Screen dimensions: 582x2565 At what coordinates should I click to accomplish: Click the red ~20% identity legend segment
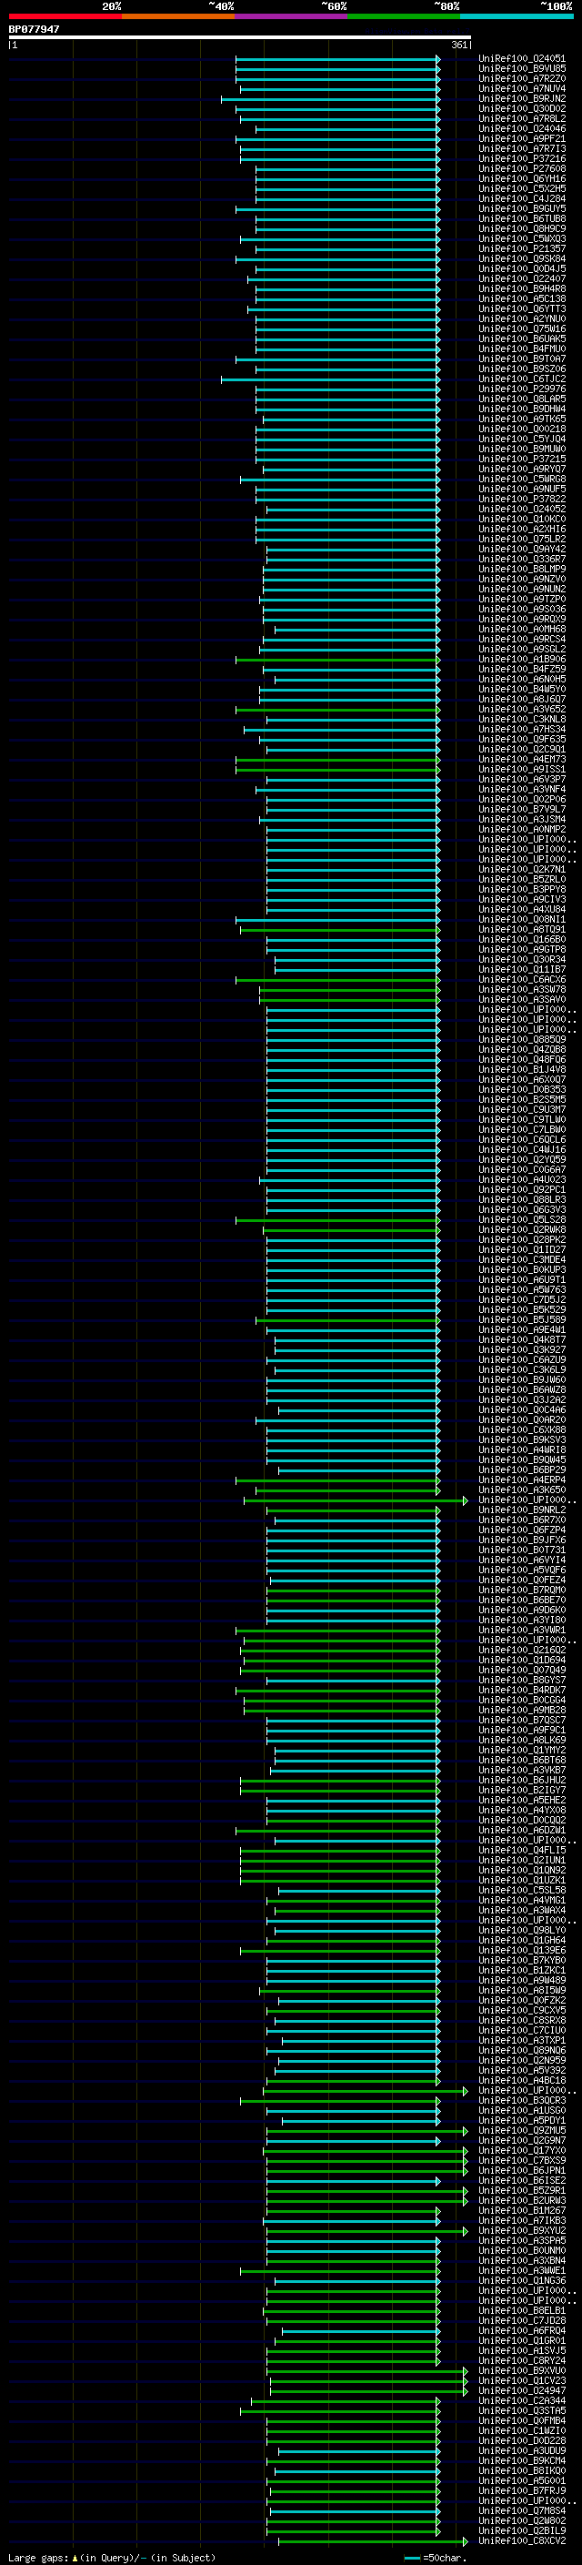click(x=65, y=16)
